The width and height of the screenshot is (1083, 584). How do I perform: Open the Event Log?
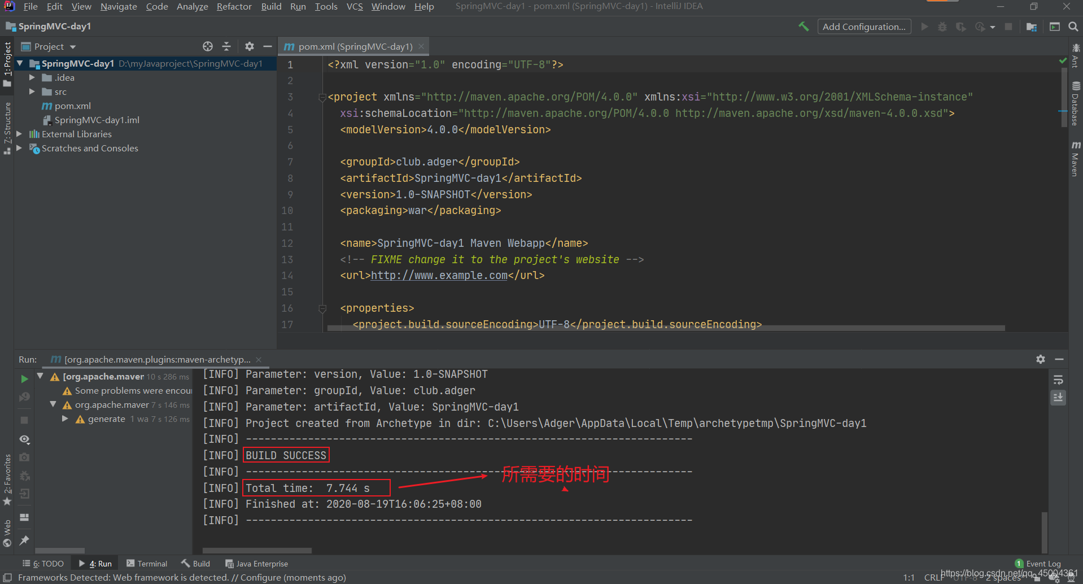click(x=1038, y=564)
